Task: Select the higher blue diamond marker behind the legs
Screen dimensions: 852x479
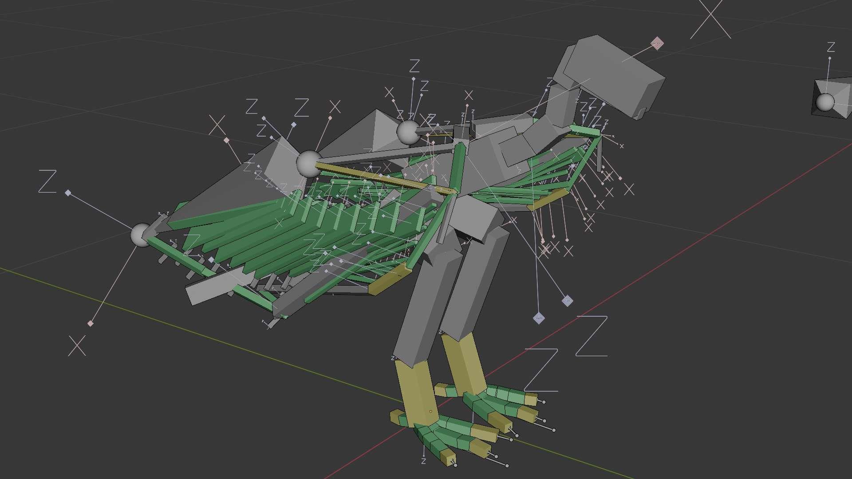Action: click(x=567, y=301)
